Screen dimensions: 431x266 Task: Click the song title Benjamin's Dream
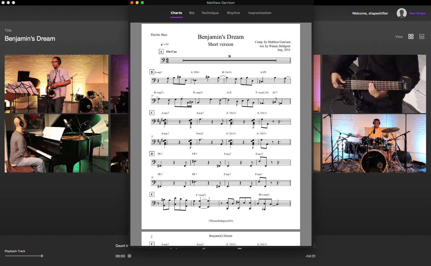(30, 38)
